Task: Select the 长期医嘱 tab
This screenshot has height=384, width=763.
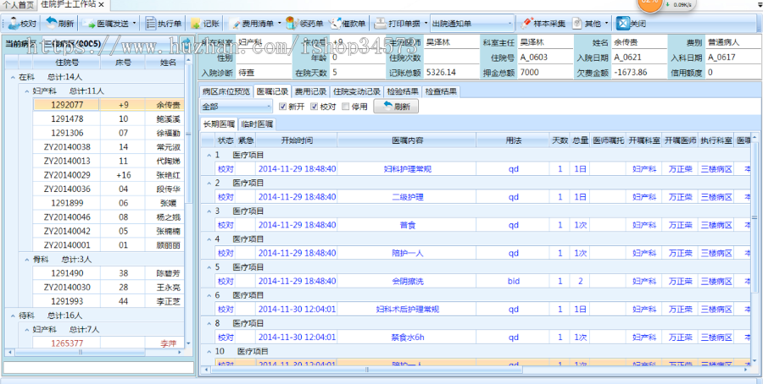Action: (x=219, y=124)
